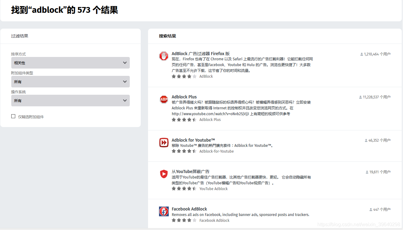Click the 找到"adblock"的 573 个结果 heading
Viewport: 403px width, 230px height.
(x=65, y=10)
